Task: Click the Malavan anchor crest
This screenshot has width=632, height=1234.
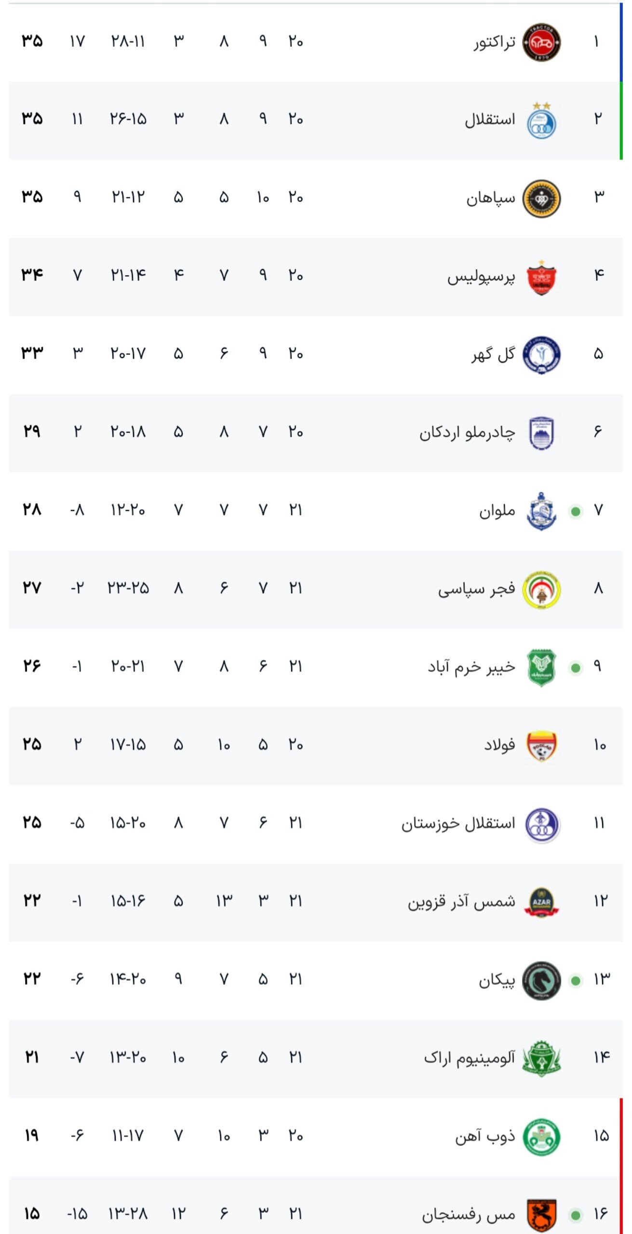Action: click(541, 511)
